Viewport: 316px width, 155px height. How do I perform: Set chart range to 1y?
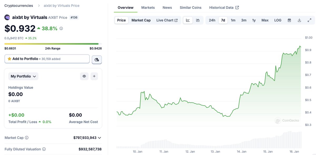coord(254,20)
